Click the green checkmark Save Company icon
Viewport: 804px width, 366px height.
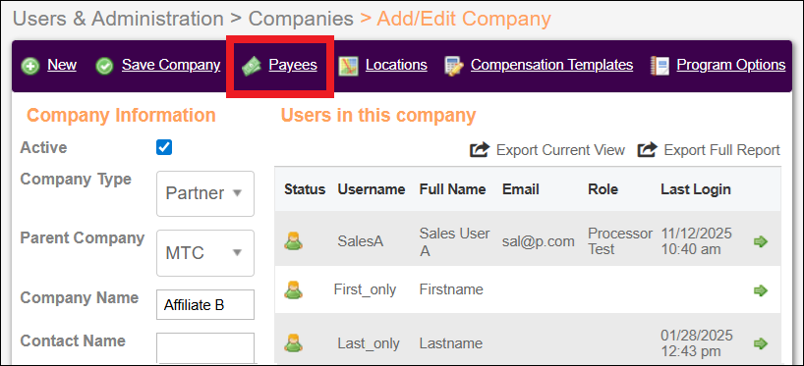[x=105, y=66]
